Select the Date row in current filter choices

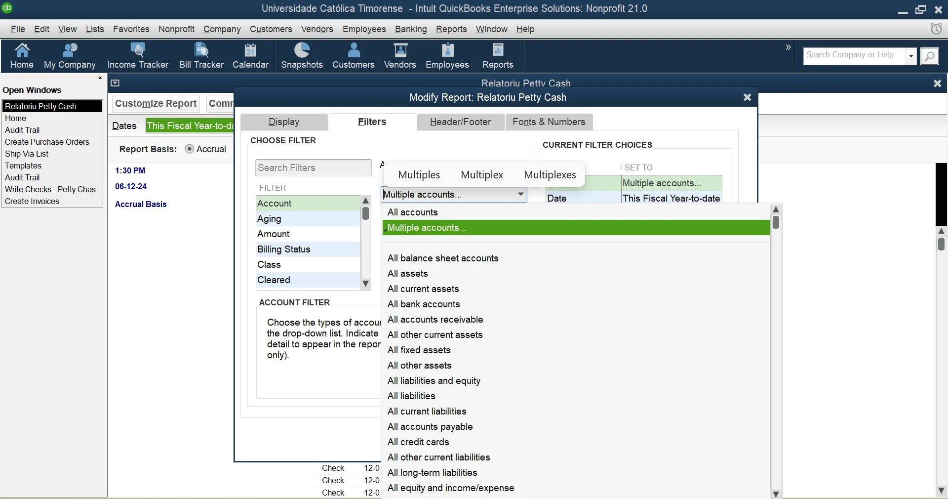634,198
